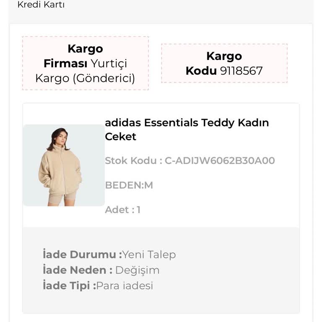Open the teddy jacket product thumbnail

64,165
